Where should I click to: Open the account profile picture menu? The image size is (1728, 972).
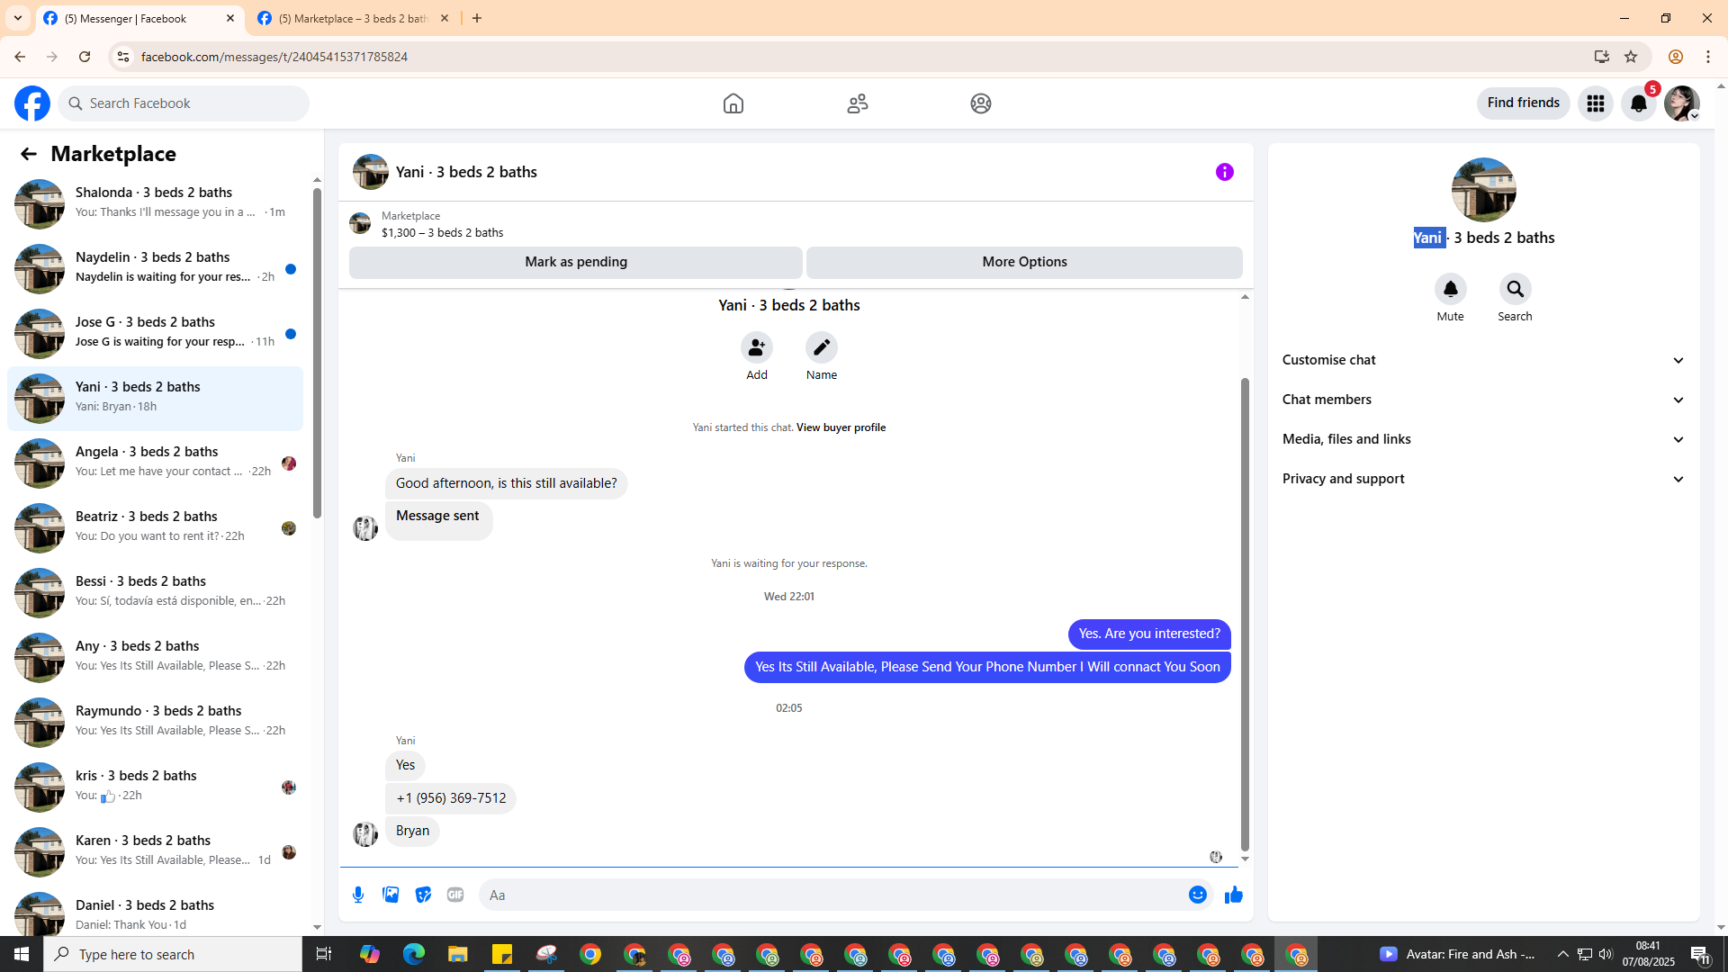[1682, 103]
